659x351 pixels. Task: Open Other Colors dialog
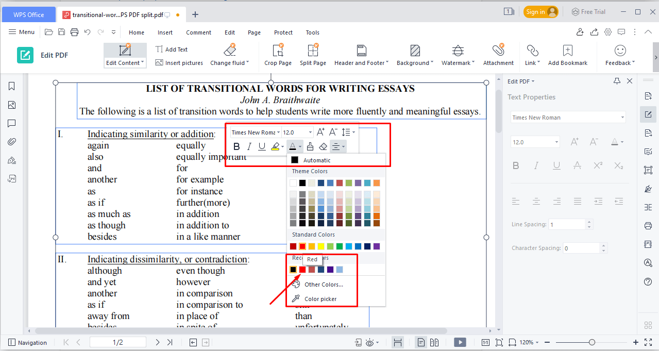pos(323,284)
